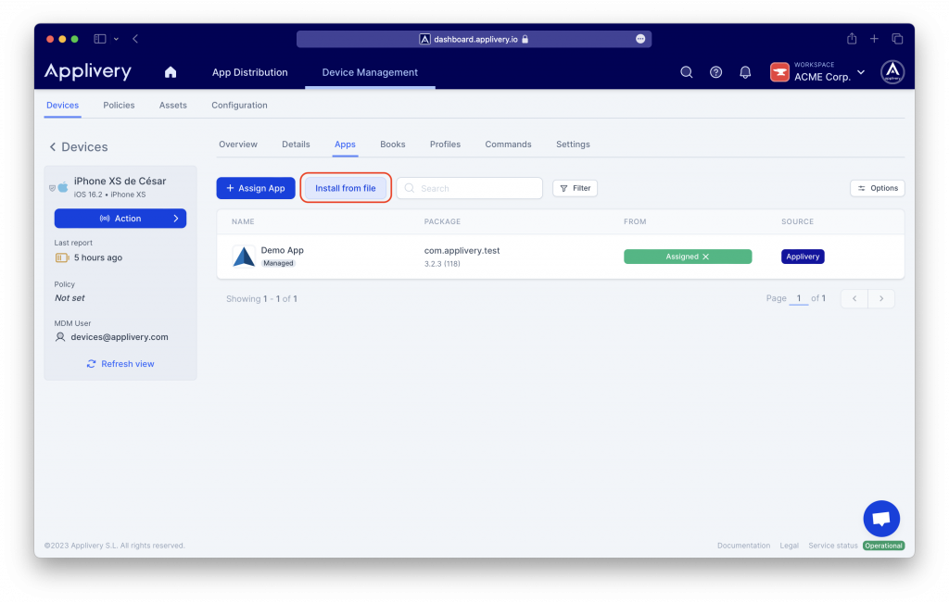The width and height of the screenshot is (949, 603).
Task: Open the help question mark icon
Action: (x=715, y=72)
